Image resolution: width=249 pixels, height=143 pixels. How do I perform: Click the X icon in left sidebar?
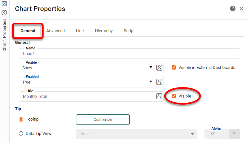[x=5, y=5]
